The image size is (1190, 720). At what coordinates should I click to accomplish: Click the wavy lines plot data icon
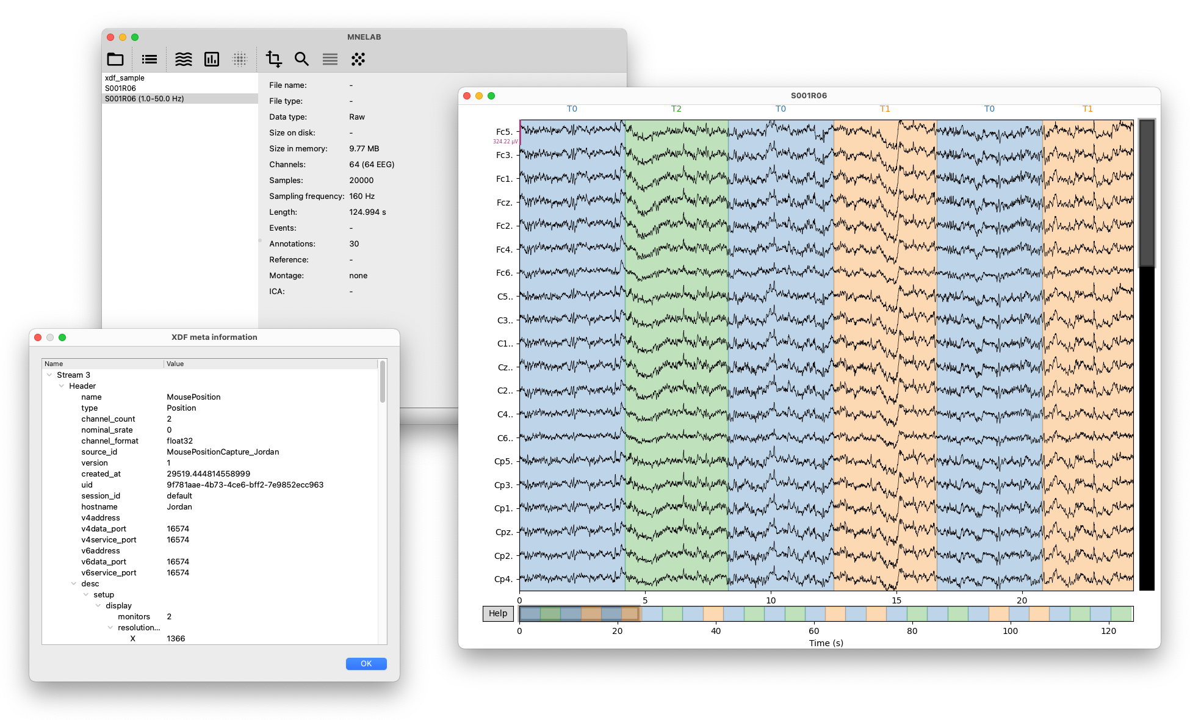183,59
